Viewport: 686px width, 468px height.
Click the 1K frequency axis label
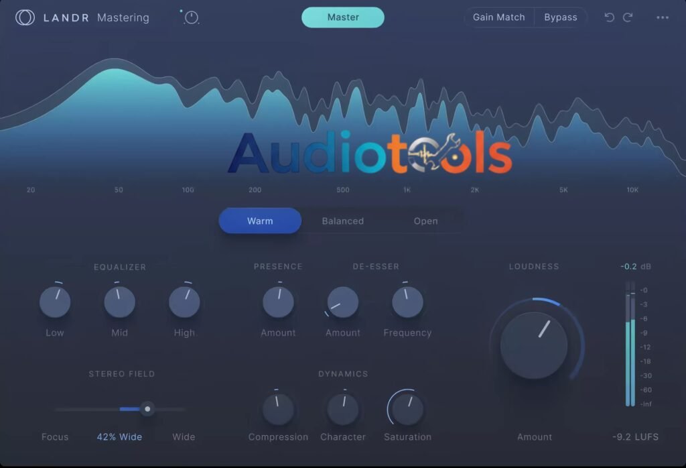[x=407, y=190]
